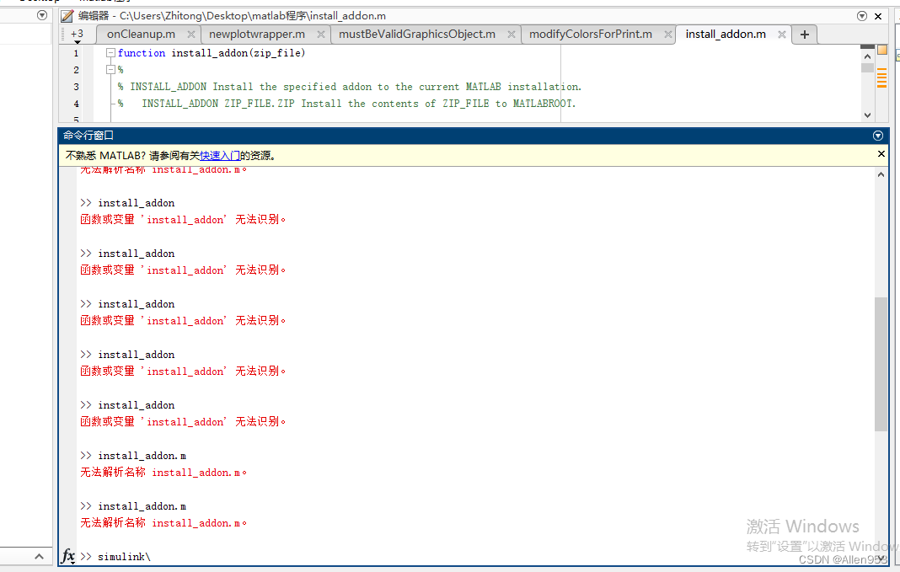
Task: Open the editor panel actions menu
Action: click(x=861, y=16)
